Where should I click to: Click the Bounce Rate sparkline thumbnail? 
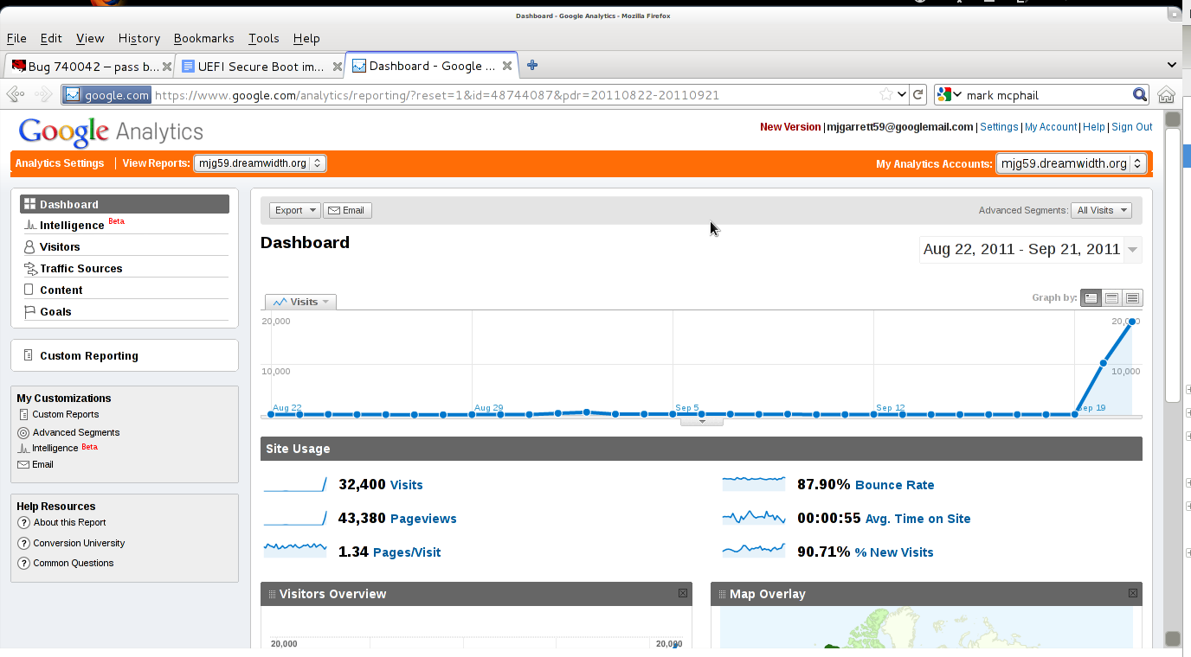point(754,483)
